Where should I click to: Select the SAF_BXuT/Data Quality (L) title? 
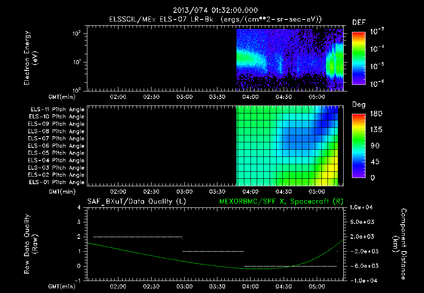[137, 202]
